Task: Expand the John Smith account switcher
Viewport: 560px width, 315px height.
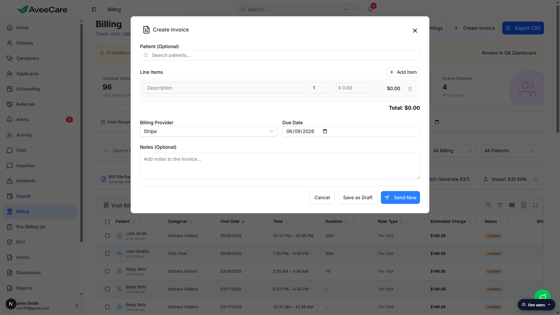Action: (77, 306)
